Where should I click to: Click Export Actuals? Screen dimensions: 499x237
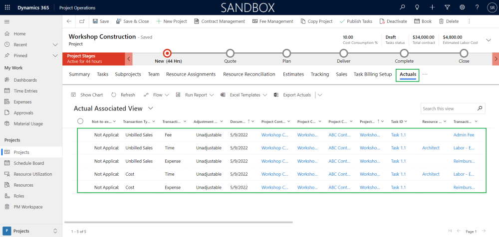[292, 95]
